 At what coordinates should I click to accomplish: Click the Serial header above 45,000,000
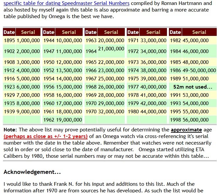199,32
